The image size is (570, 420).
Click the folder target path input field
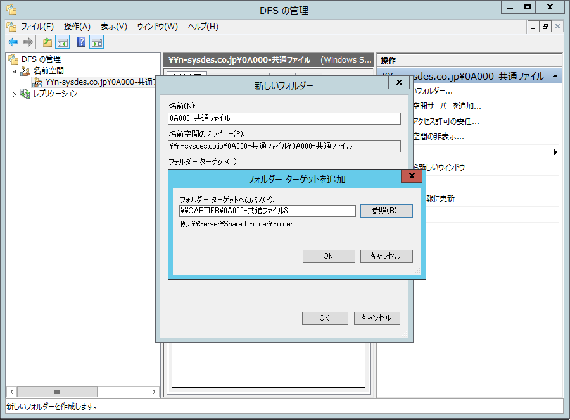(267, 211)
